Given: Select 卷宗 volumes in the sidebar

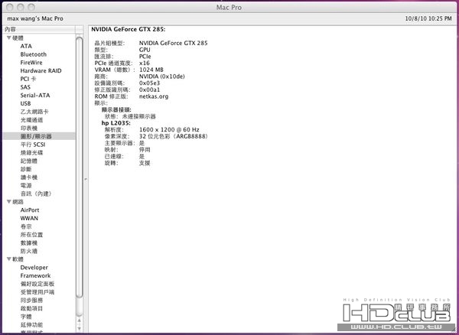Looking at the screenshot, I should (x=26, y=226).
